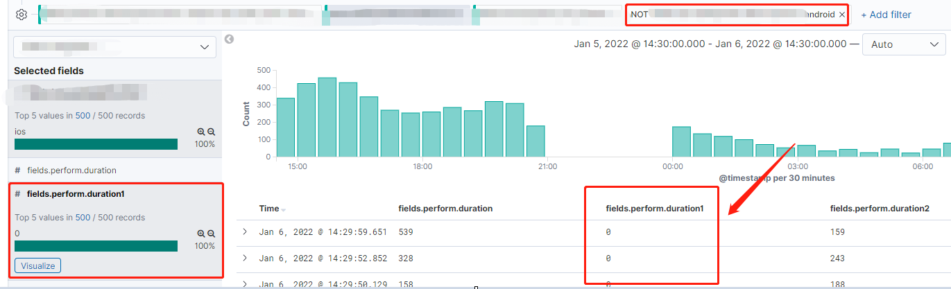The width and height of the screenshot is (951, 289).
Task: Click Add filter link
Action: [x=886, y=15]
